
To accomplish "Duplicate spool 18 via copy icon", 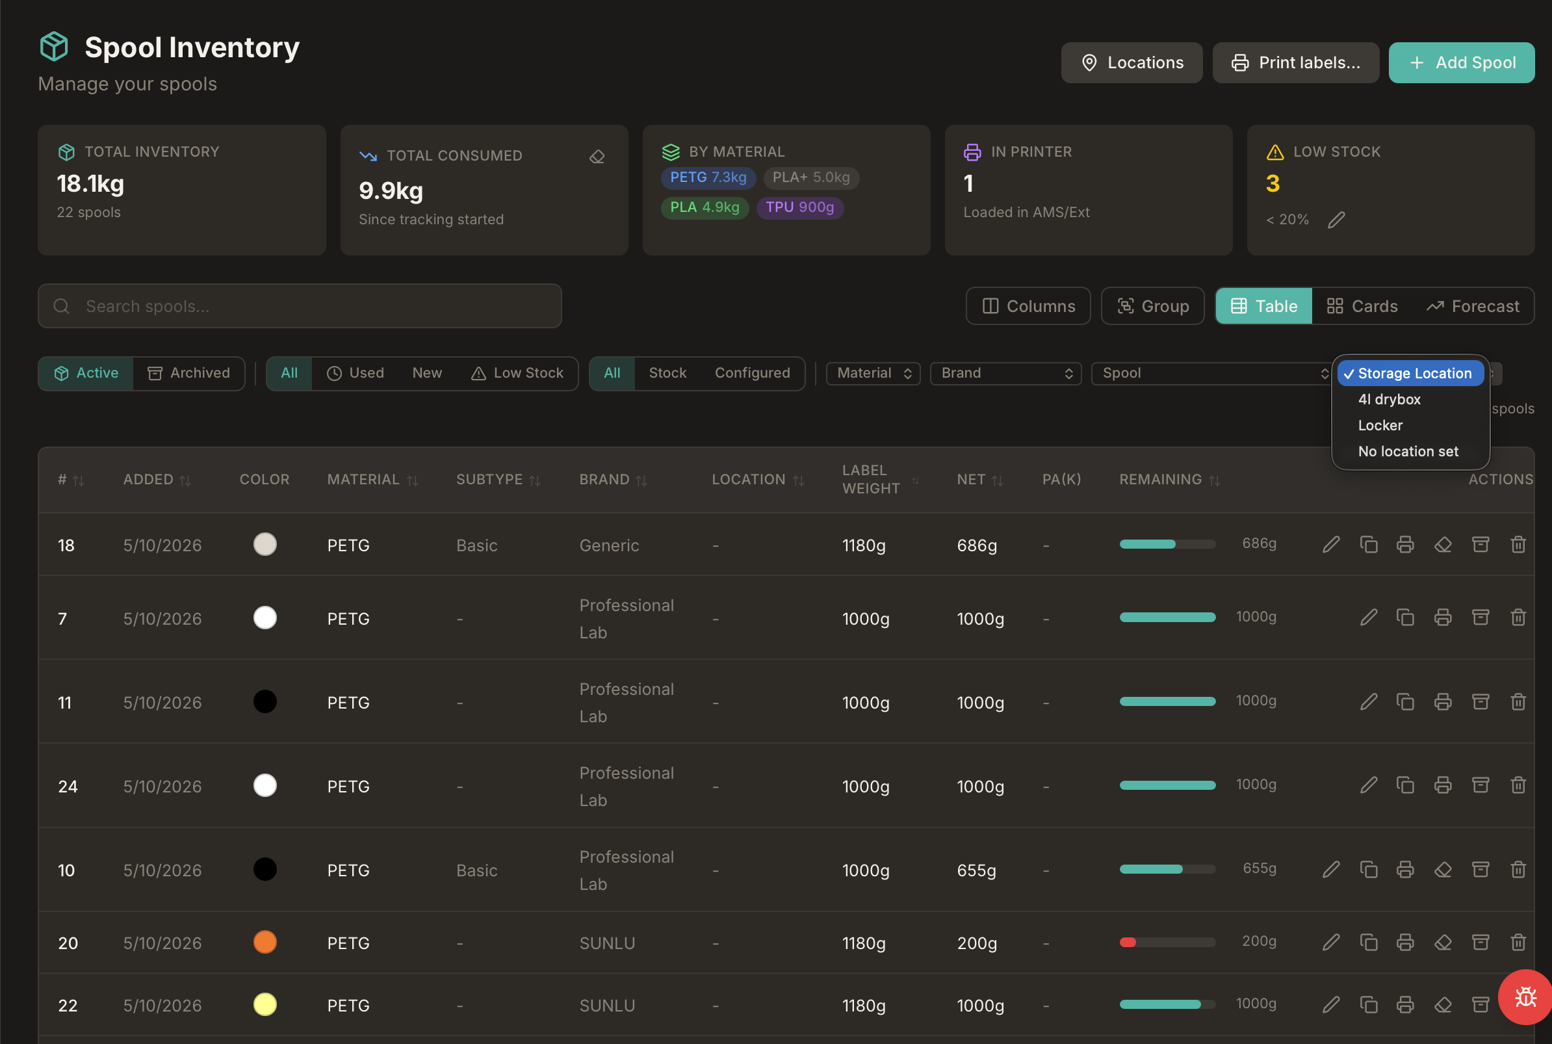I will 1368,545.
